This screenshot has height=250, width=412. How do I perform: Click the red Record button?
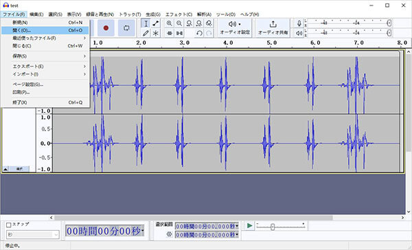click(x=106, y=27)
